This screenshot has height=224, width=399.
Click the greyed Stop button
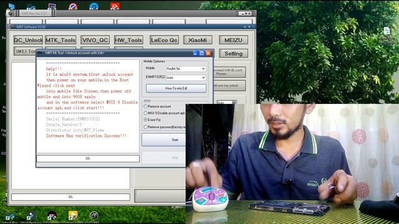pyautogui.click(x=164, y=157)
